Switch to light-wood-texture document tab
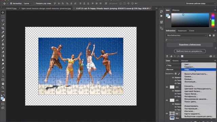Image resolution: width=217 pixels, height=122 pixels. pyautogui.click(x=46, y=8)
